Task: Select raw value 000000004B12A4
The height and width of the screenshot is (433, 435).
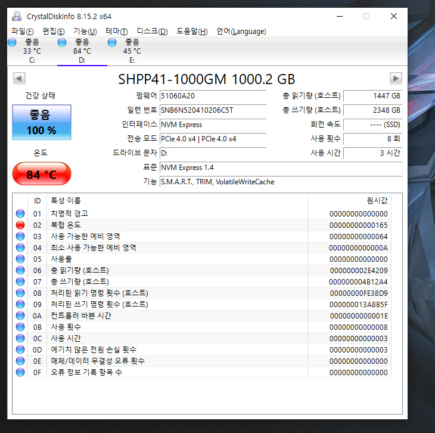Action: click(x=358, y=282)
